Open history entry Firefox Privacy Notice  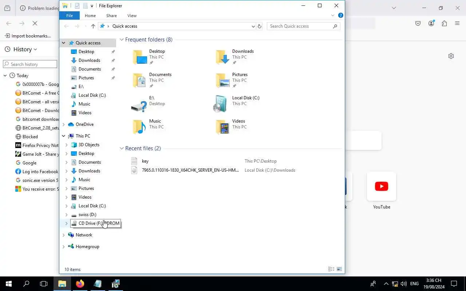click(37, 145)
